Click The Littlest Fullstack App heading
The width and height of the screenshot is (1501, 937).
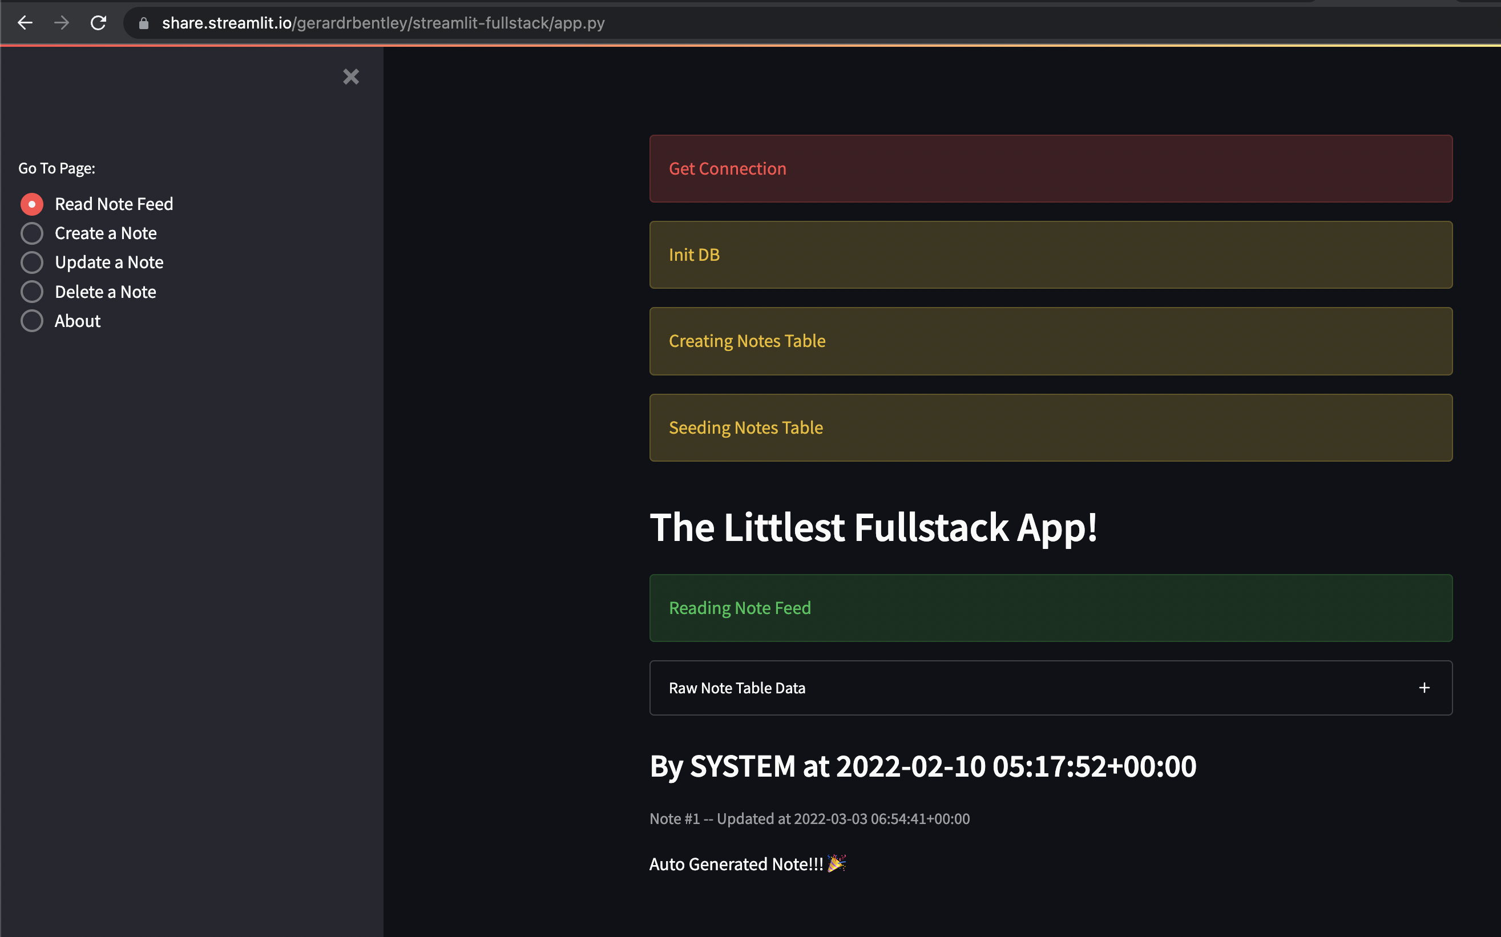pos(873,527)
